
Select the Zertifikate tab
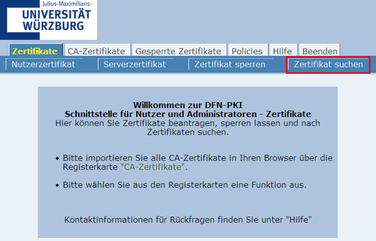click(x=35, y=51)
